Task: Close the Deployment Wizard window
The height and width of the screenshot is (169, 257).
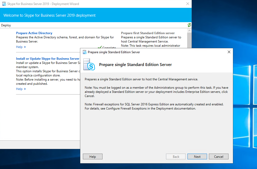Action: (187, 4)
